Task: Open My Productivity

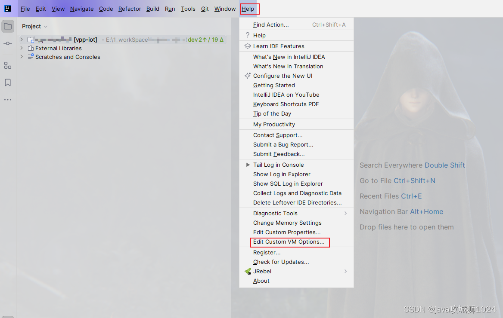Action: click(296, 124)
